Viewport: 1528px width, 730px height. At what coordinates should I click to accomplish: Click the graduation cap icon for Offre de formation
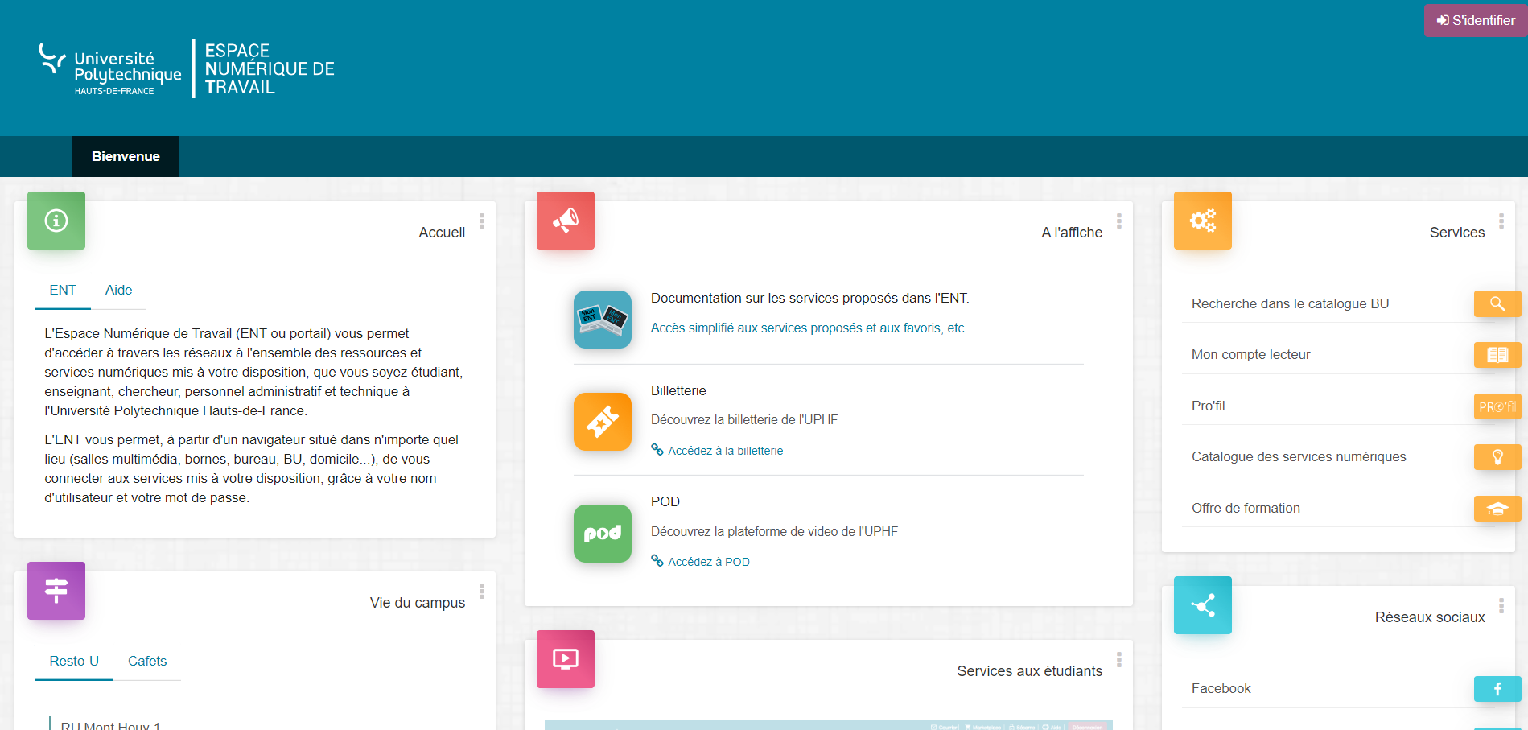pyautogui.click(x=1497, y=508)
